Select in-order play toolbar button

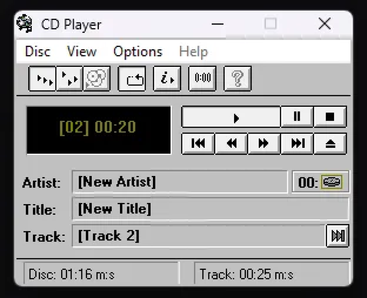tap(42, 79)
